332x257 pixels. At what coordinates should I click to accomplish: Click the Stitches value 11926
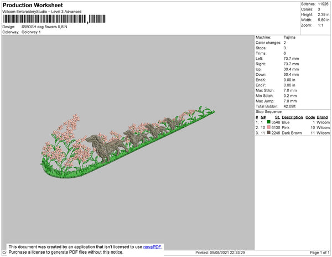click(x=323, y=4)
